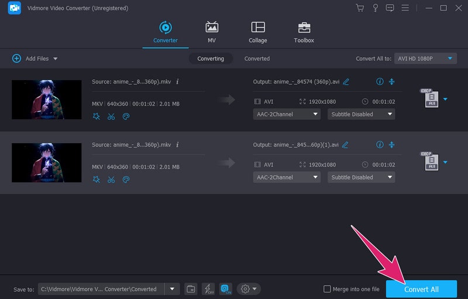The height and width of the screenshot is (299, 468).
Task: Select the first anime video thumbnail
Action: [47, 100]
